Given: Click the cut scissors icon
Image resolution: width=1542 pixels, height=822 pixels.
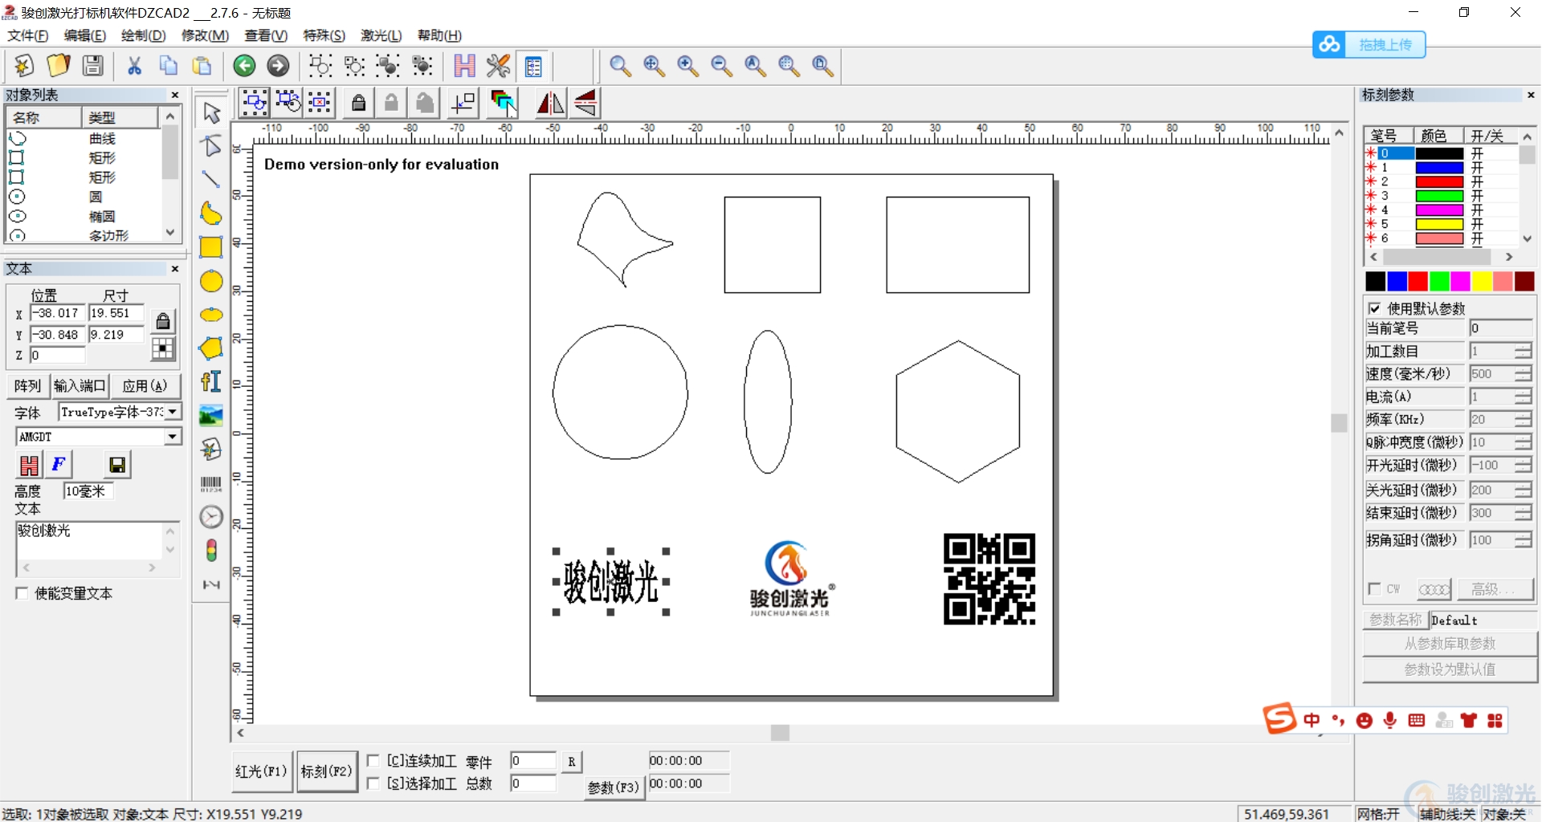Looking at the screenshot, I should (134, 66).
